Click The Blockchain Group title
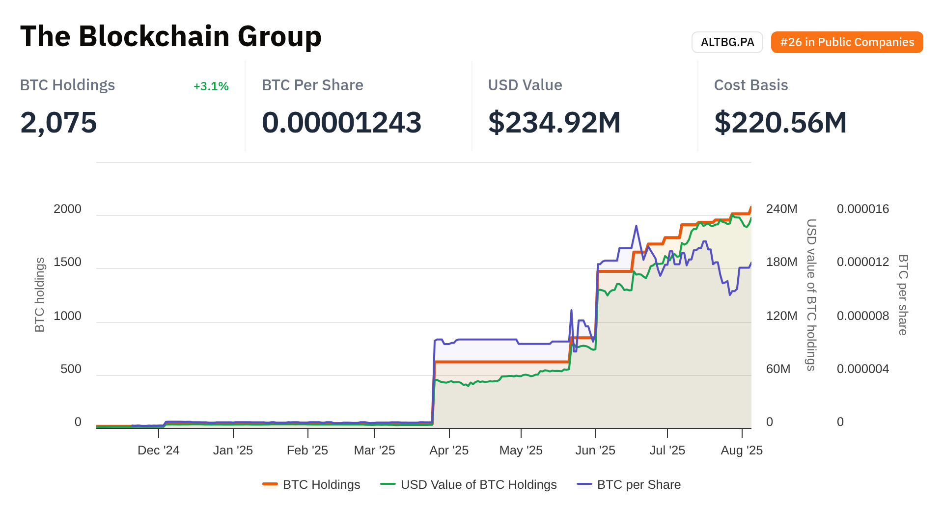The width and height of the screenshot is (943, 530). click(x=170, y=36)
